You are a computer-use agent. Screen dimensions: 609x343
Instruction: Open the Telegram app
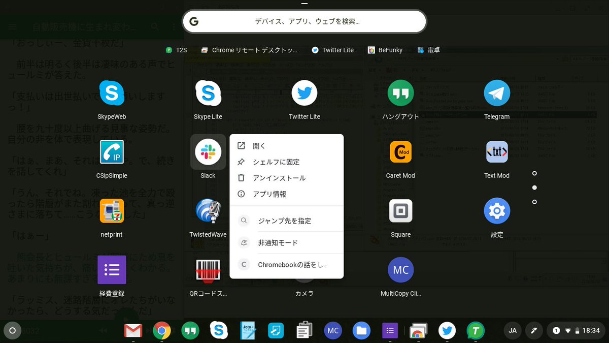pos(497,93)
